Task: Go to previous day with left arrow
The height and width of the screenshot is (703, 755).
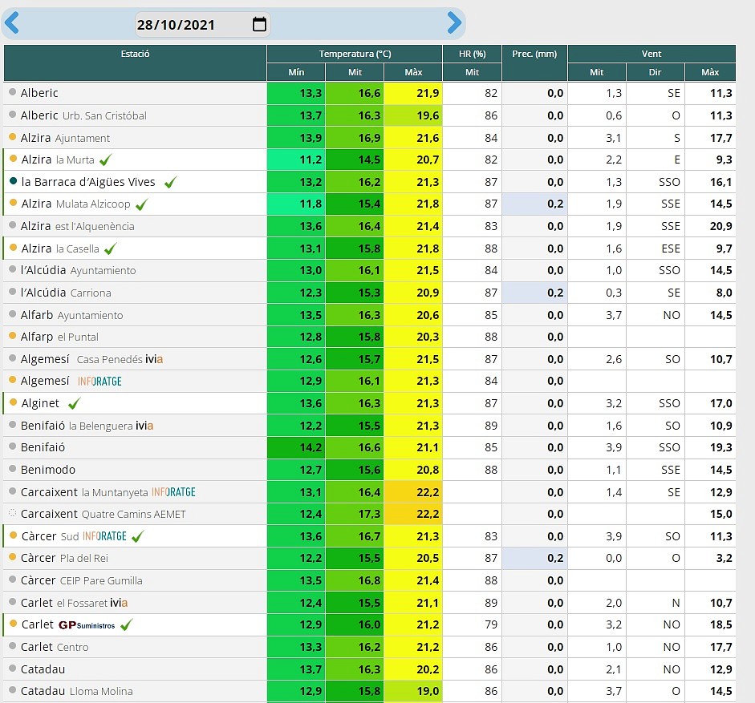Action: 11,22
